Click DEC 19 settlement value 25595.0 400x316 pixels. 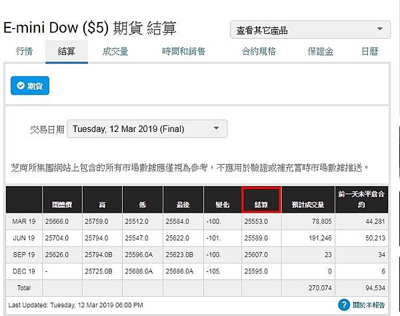coord(256,271)
